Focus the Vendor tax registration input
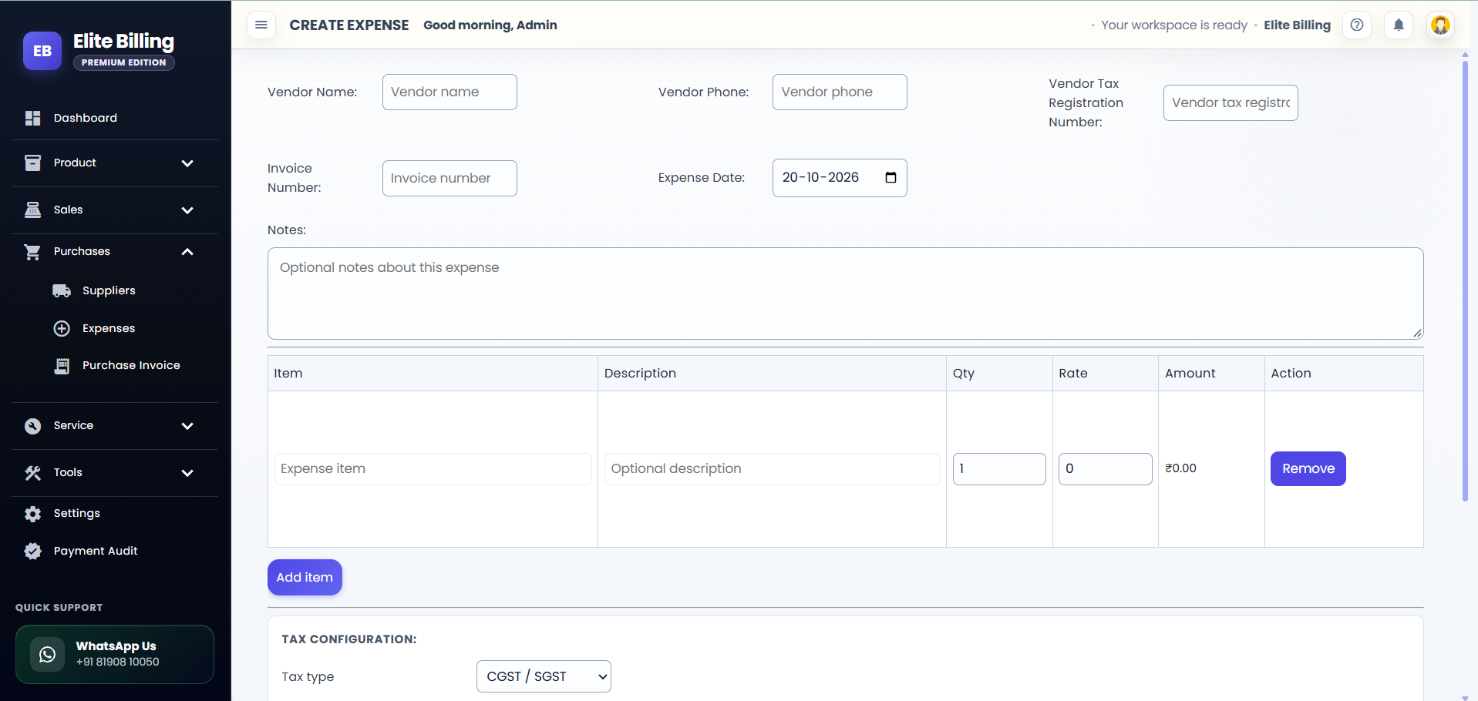The height and width of the screenshot is (701, 1478). (1231, 102)
